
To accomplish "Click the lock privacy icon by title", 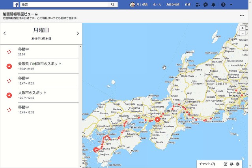I will point(36,14).
